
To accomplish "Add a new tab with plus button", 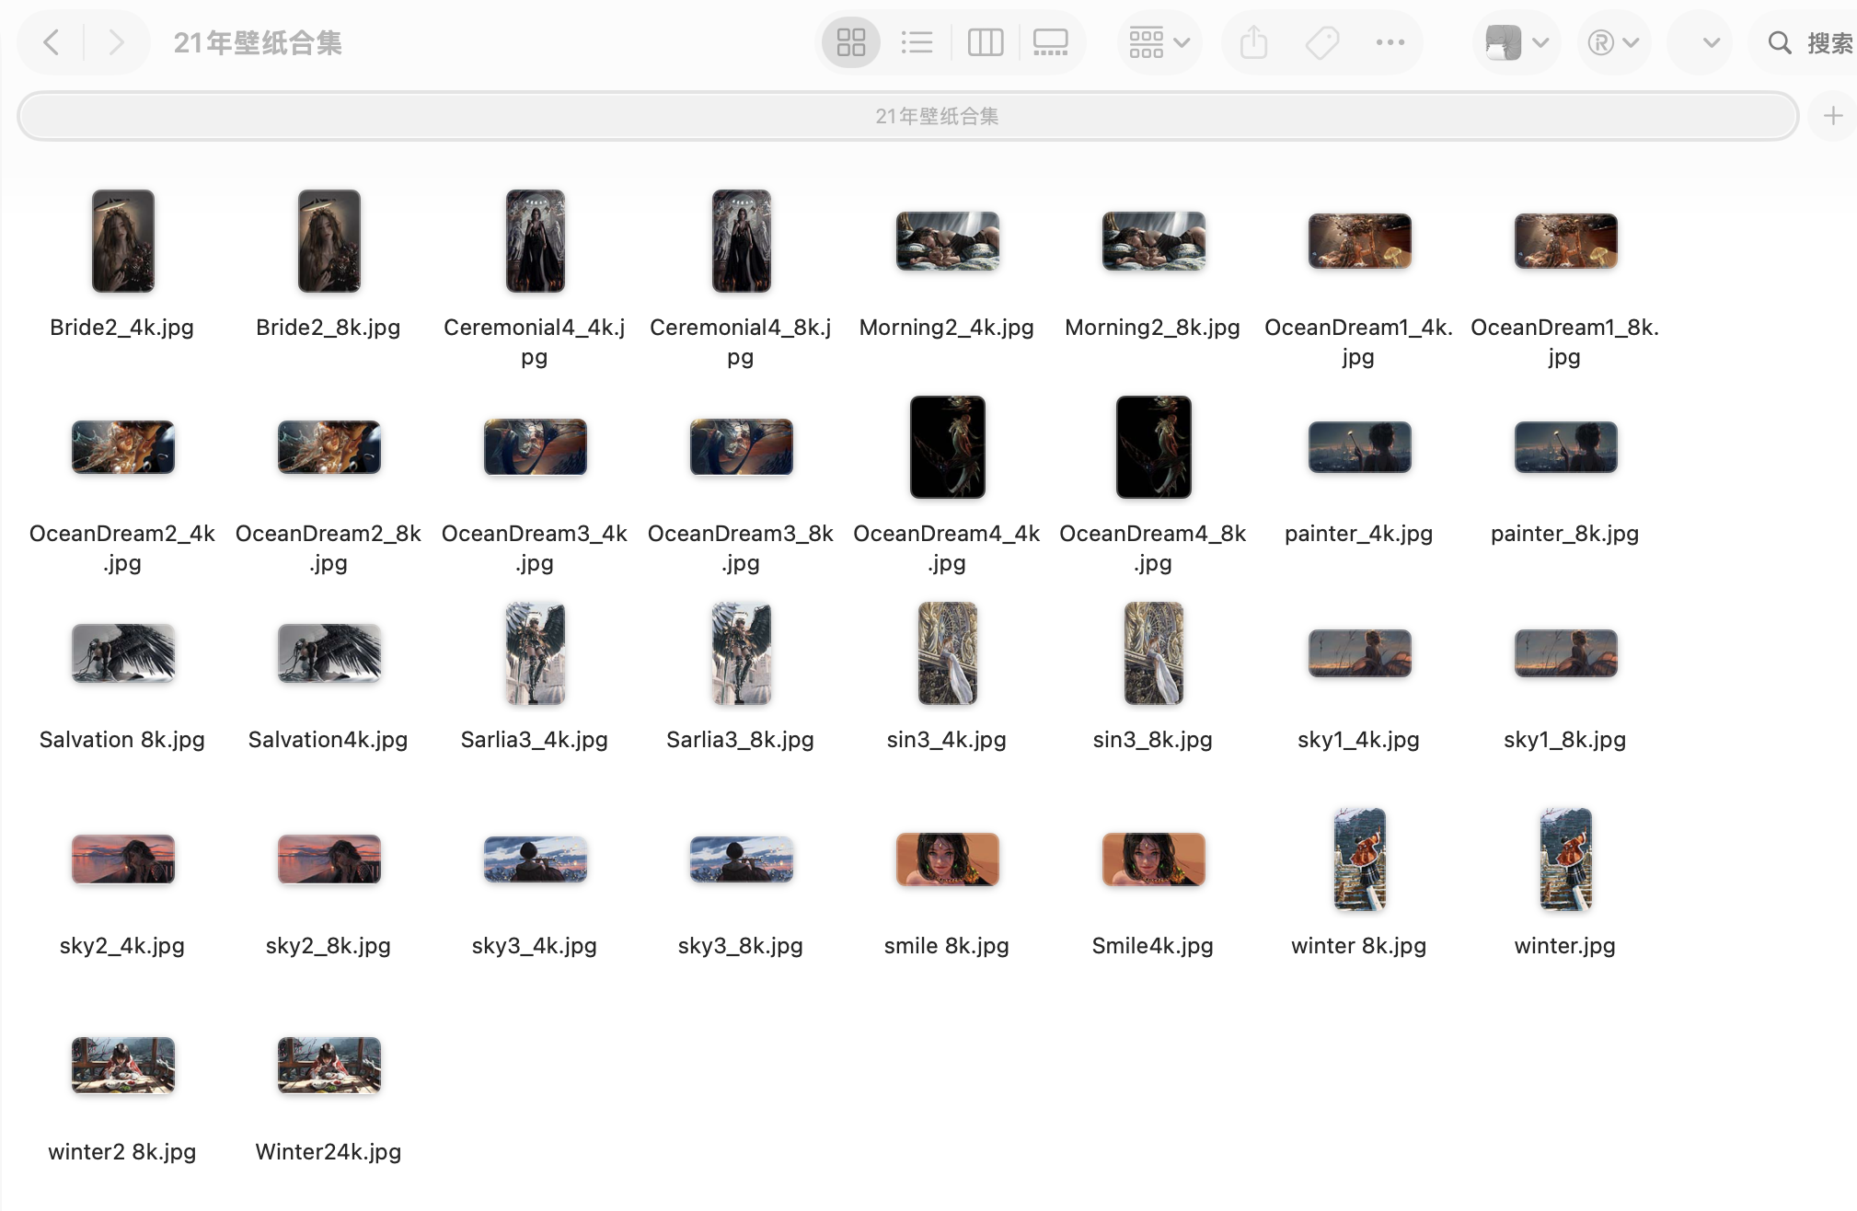I will [x=1832, y=116].
